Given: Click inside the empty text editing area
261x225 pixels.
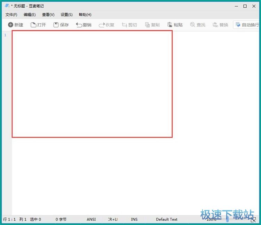Looking at the screenshot, I should (92, 83).
